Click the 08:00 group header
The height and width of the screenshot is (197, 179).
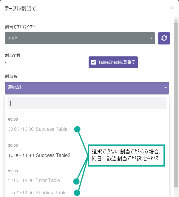pyautogui.click(x=13, y=119)
